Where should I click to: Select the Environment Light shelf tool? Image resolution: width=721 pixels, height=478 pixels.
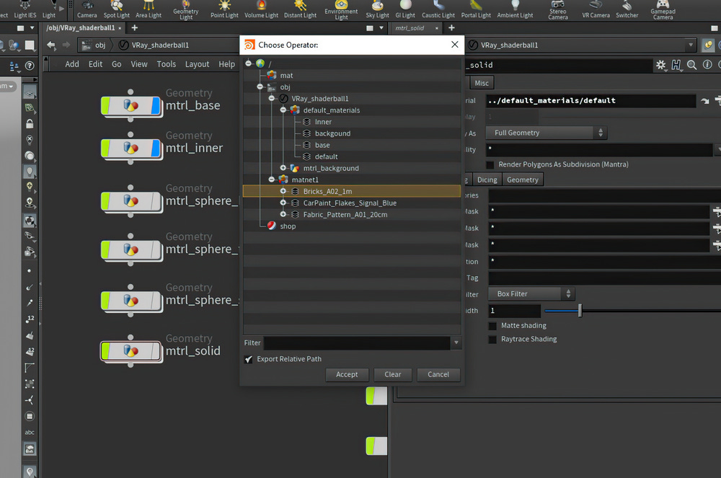pyautogui.click(x=341, y=10)
